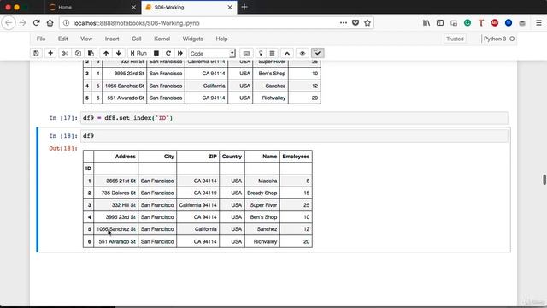Viewport: 547px width, 308px height.
Task: Click the Trusted notebook button
Action: tap(455, 38)
